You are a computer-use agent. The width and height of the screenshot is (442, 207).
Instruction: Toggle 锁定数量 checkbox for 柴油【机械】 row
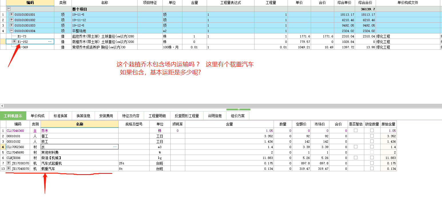372,158
